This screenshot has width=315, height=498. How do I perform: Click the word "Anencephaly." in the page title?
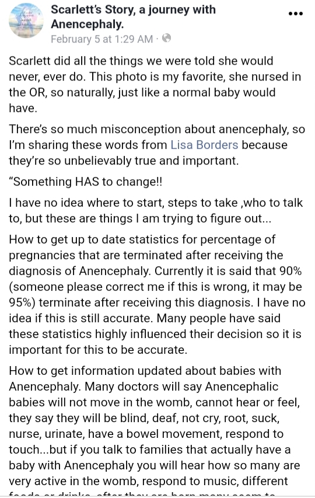pyautogui.click(x=87, y=24)
